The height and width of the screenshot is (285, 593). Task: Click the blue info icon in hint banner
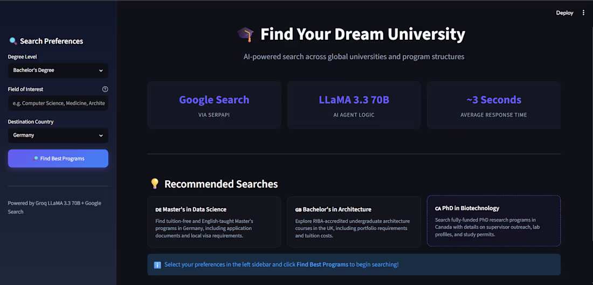(157, 265)
